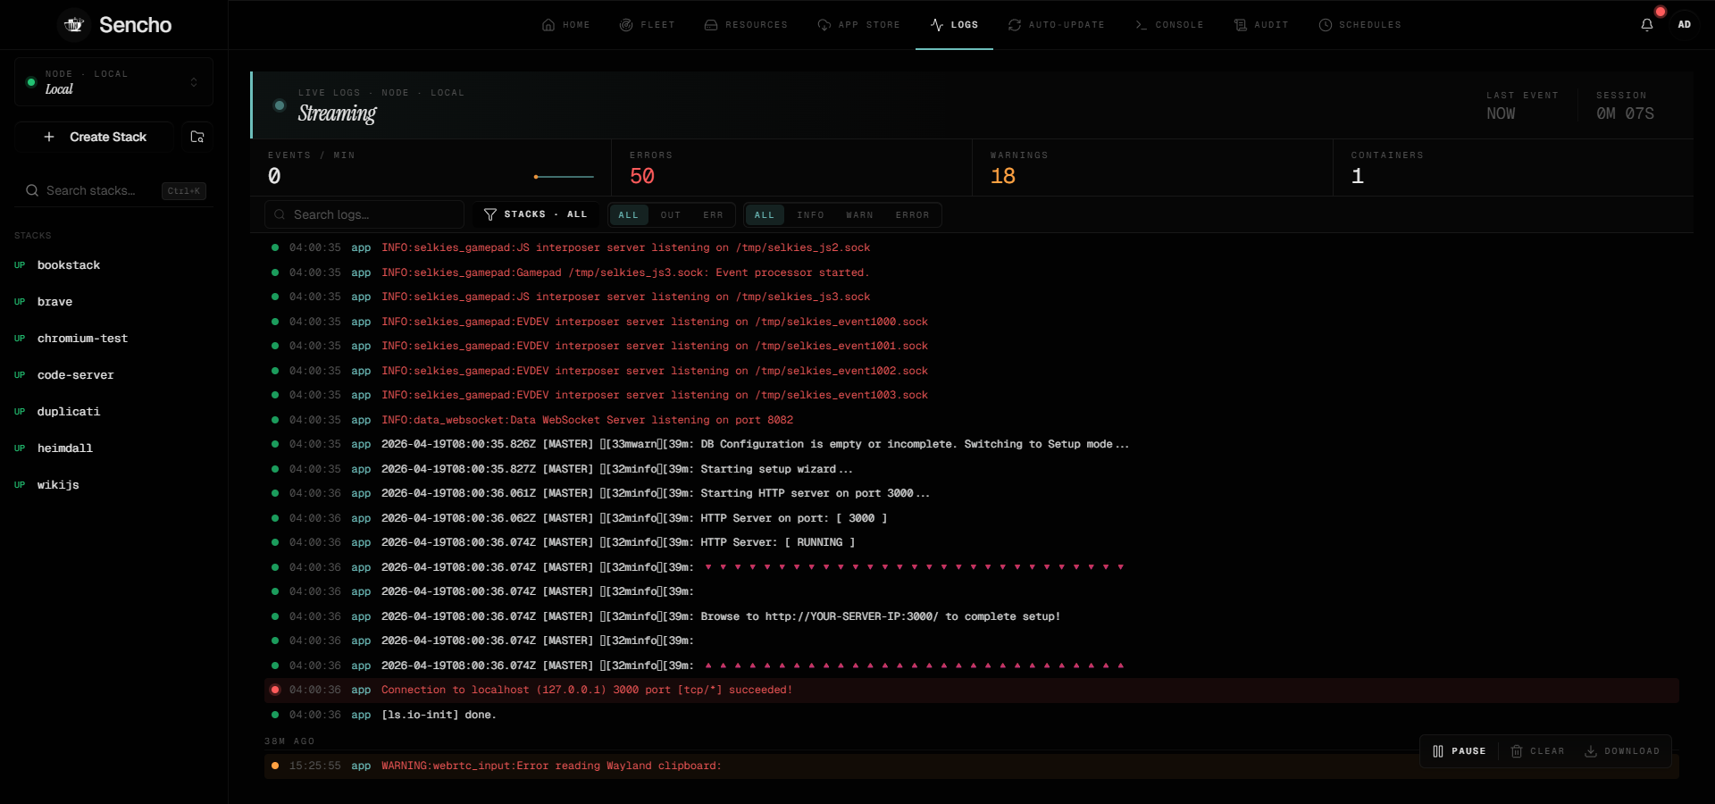The image size is (1715, 804).
Task: Click the Search logs input field
Action: pyautogui.click(x=364, y=214)
